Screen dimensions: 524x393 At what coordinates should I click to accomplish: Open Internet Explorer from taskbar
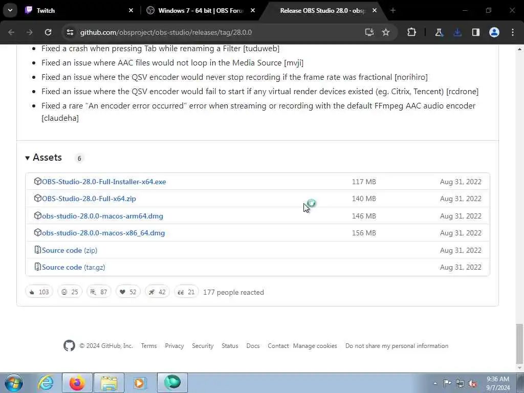pos(46,383)
